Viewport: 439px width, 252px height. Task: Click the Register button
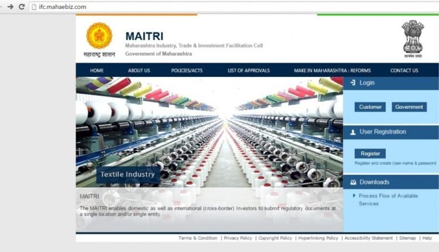coord(370,154)
